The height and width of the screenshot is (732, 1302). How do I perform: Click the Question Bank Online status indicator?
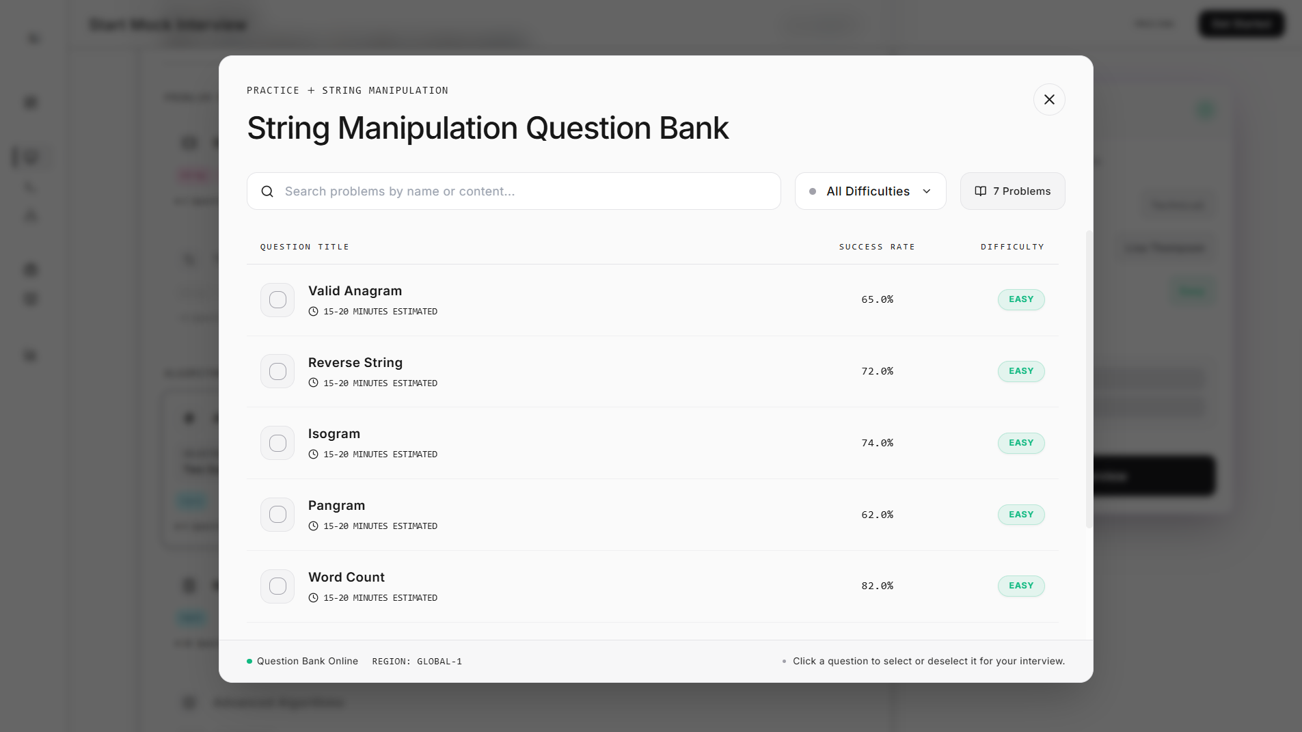pyautogui.click(x=302, y=662)
